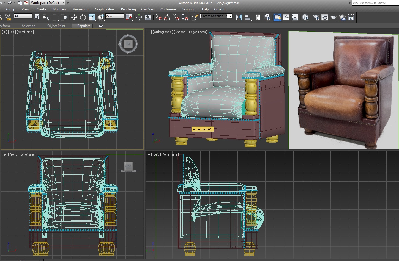
Task: Click the [Wireframe] label in Top viewport
Action: pos(25,32)
